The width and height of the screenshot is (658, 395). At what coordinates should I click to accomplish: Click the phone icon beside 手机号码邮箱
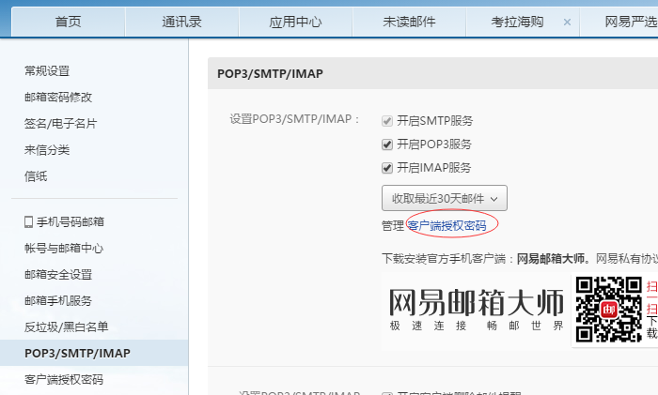tap(28, 222)
